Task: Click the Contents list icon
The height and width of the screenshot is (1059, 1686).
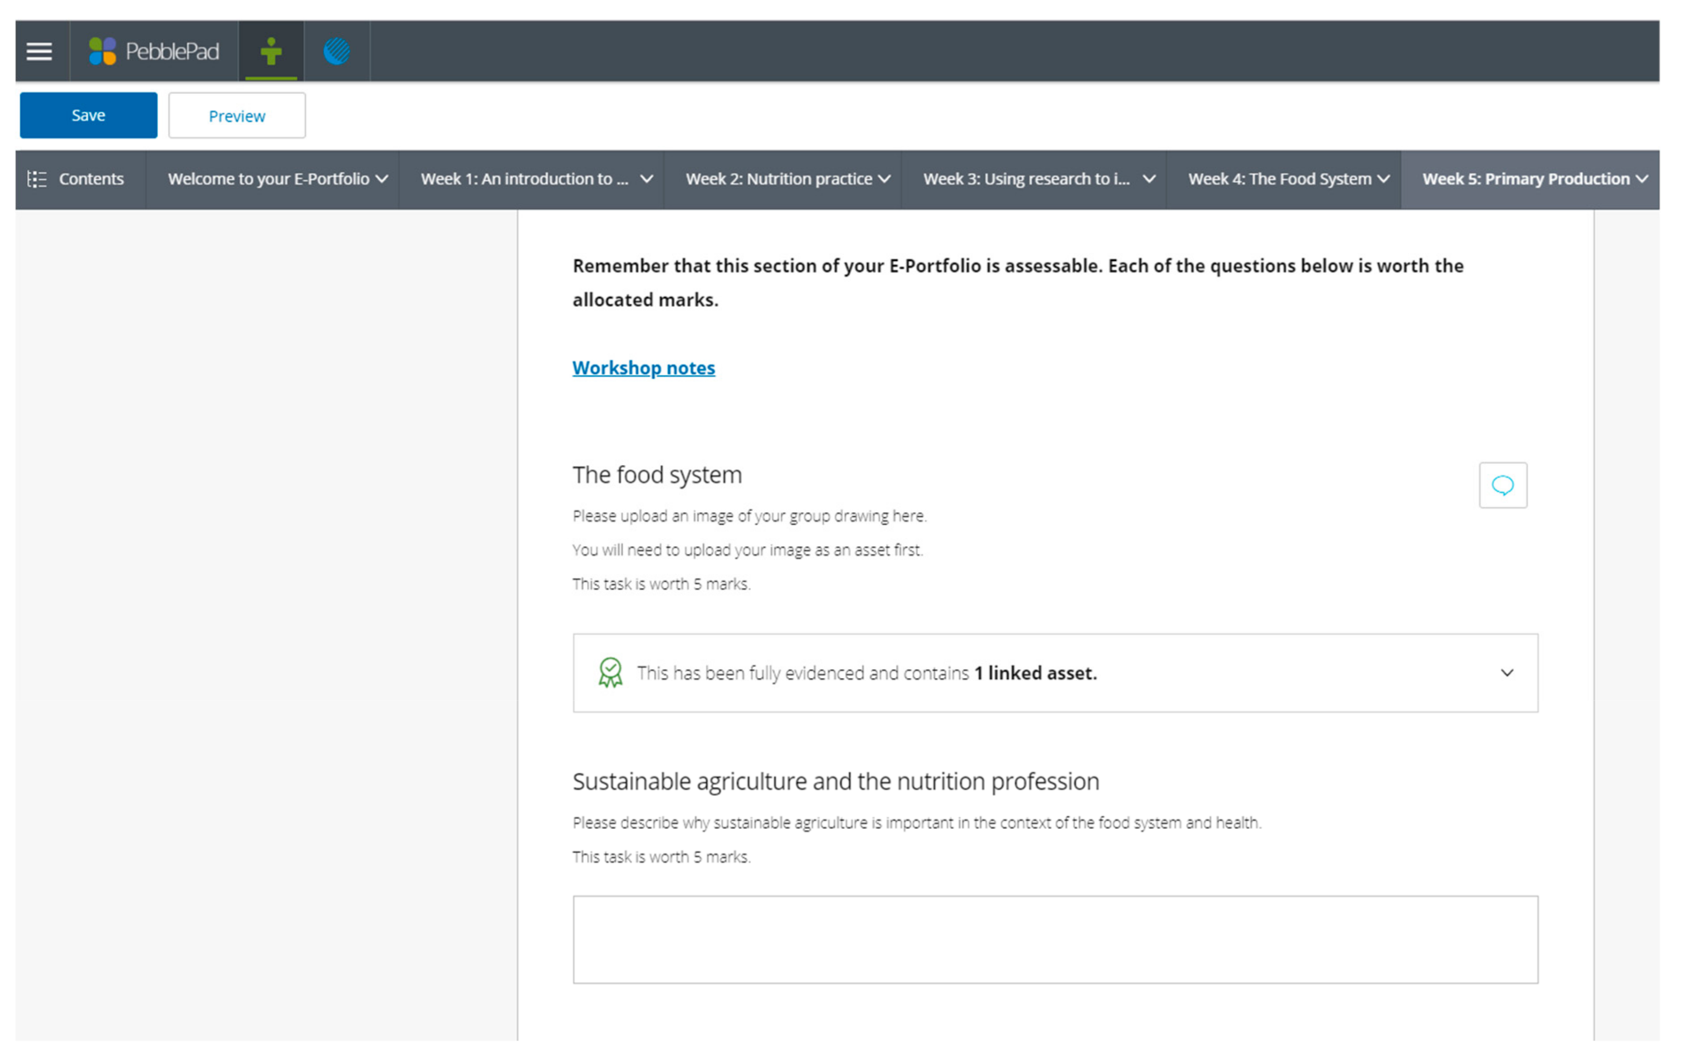Action: pyautogui.click(x=37, y=179)
